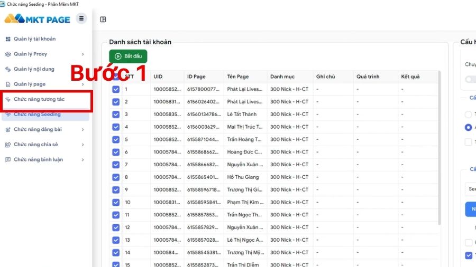Screen dimensions: 476x267
Task: Uncheck row 3 Lê Tất Thành checkbox
Action: coord(116,115)
